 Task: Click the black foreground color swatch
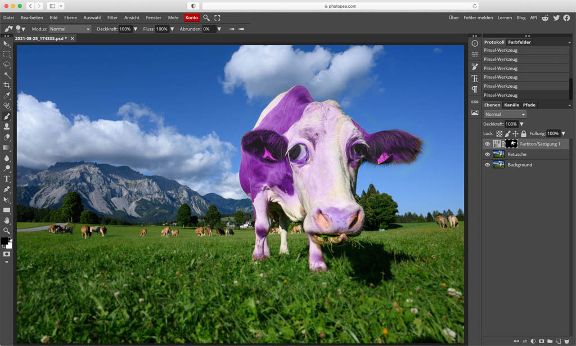4,241
